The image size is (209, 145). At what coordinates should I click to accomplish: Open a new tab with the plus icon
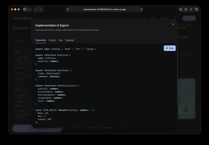pos(191,9)
